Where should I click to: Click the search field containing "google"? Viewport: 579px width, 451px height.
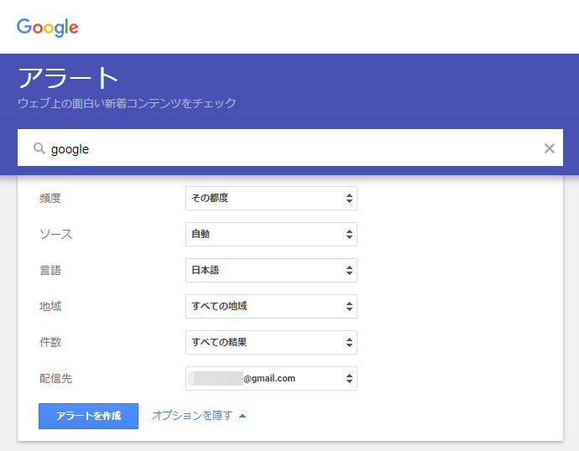(x=285, y=148)
